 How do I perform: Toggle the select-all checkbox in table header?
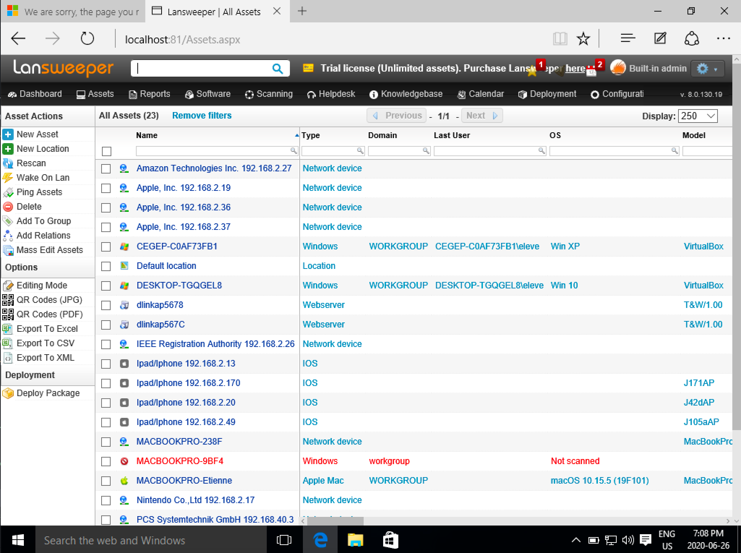point(107,151)
